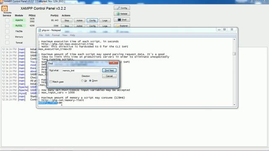This screenshot has height=151, width=269.
Task: Open the MySQL Config button
Action: click(x=92, y=26)
